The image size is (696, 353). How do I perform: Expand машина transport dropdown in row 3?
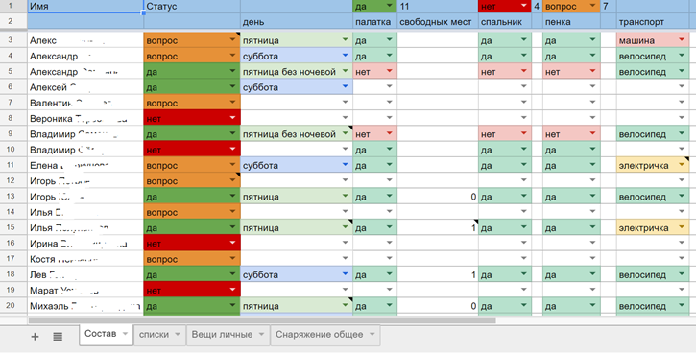point(682,40)
